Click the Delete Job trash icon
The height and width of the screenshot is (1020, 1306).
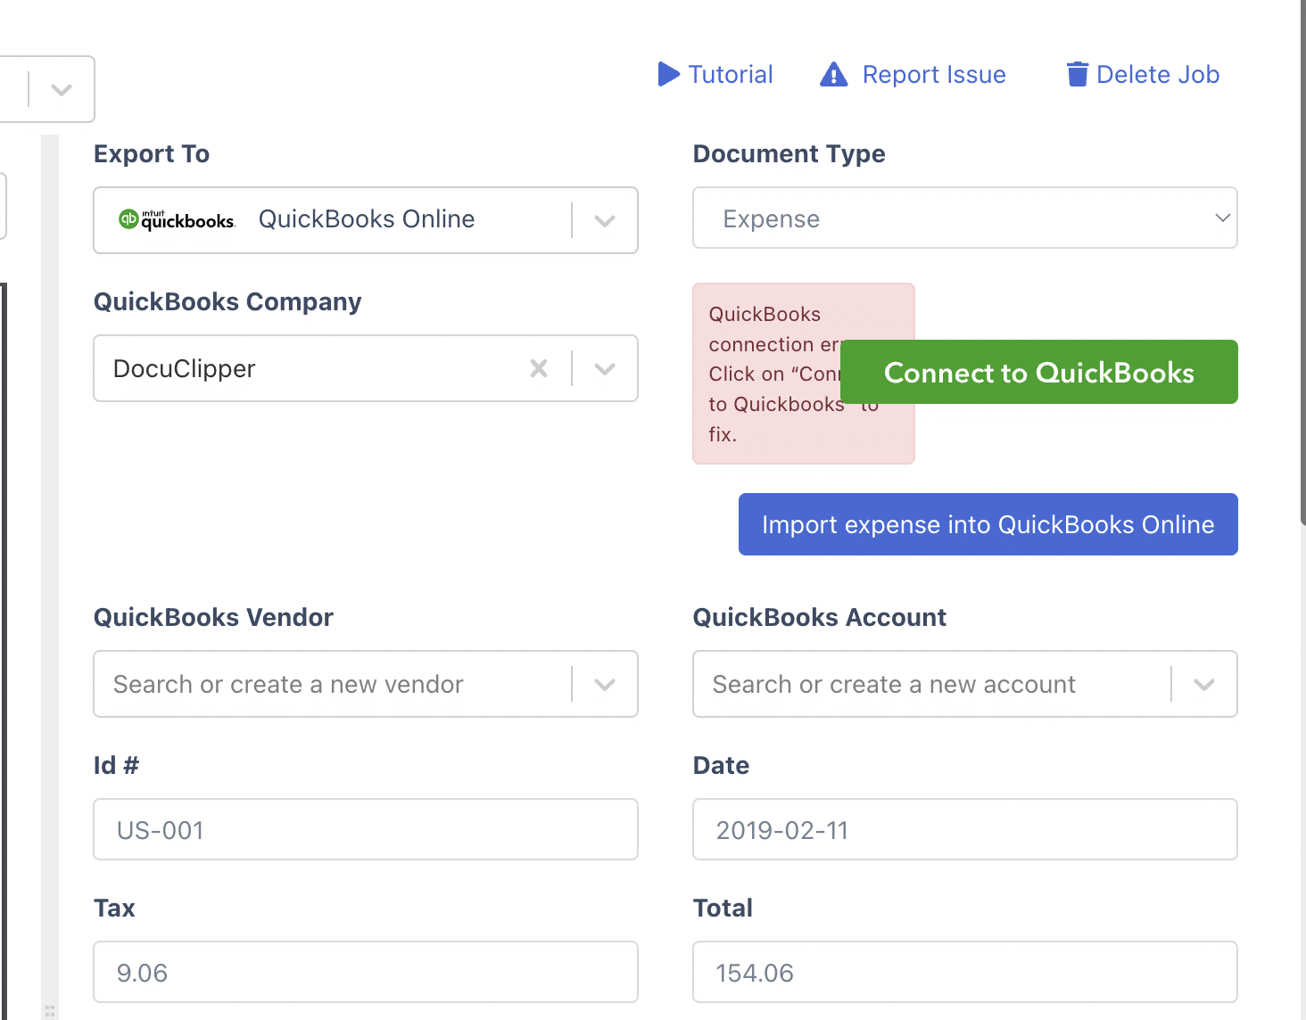coord(1077,75)
